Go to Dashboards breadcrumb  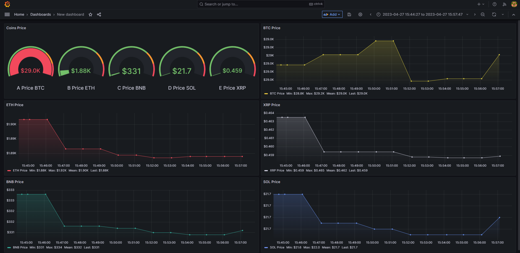[x=41, y=15]
